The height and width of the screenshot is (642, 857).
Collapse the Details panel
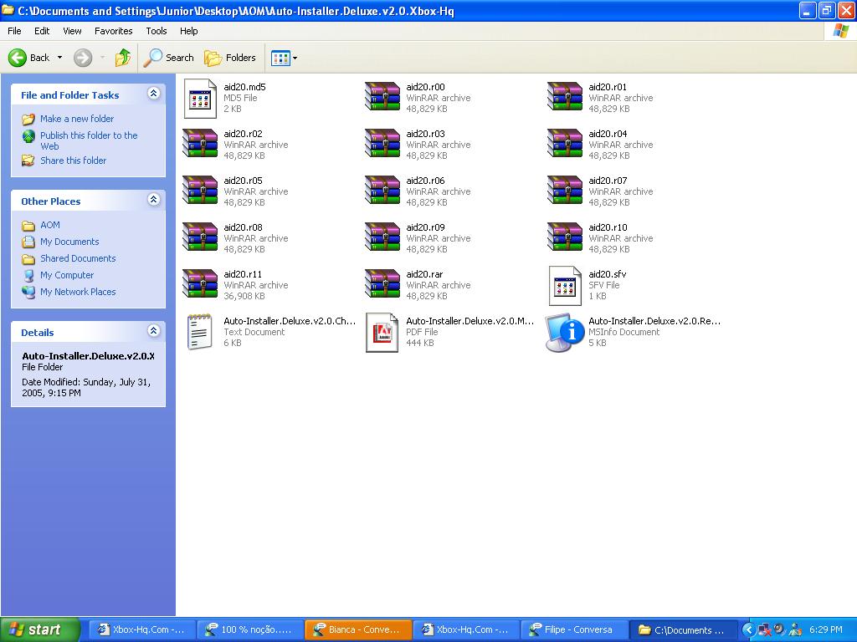pos(154,330)
